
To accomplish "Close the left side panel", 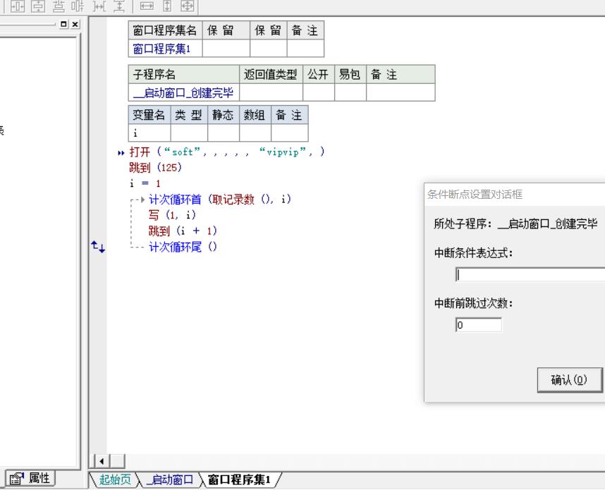I will click(75, 24).
